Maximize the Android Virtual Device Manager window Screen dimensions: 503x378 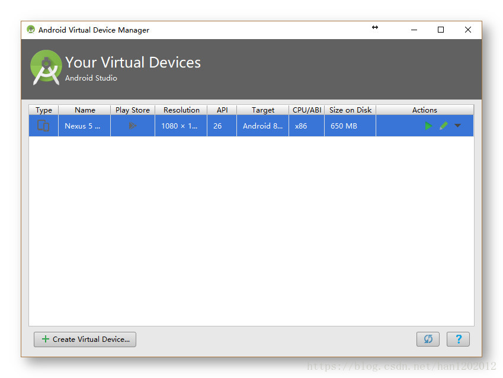point(441,30)
